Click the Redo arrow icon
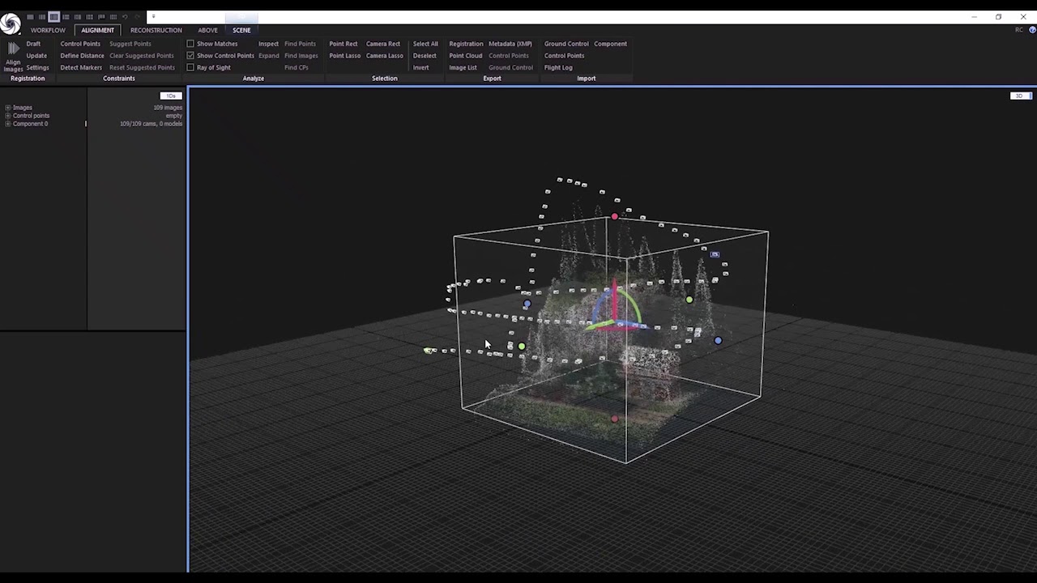Viewport: 1037px width, 583px height. (x=136, y=17)
